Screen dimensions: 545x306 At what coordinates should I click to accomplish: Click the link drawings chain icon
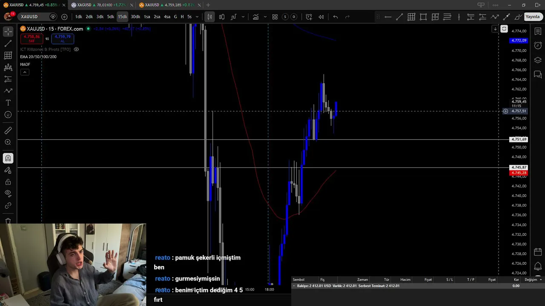[x=8, y=206]
